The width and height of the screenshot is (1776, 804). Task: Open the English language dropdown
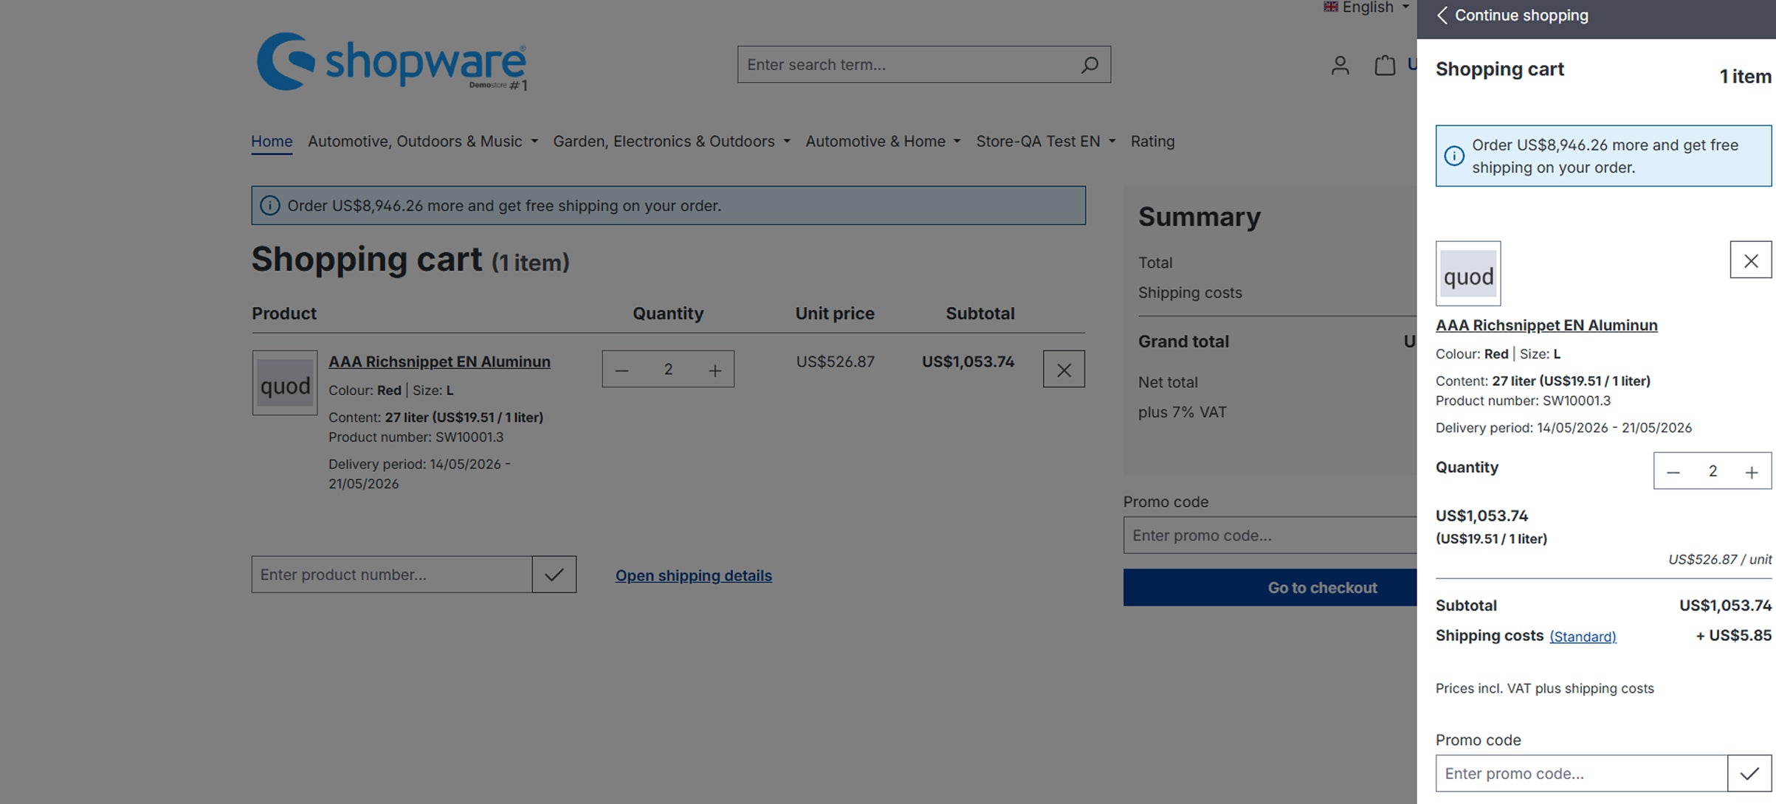tap(1367, 7)
